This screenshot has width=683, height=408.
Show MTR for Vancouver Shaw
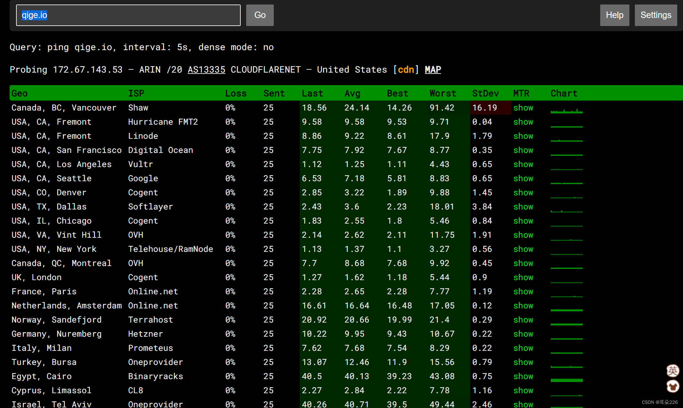pyautogui.click(x=523, y=108)
